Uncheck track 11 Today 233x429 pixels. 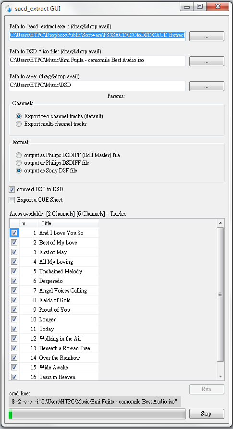tap(14, 329)
